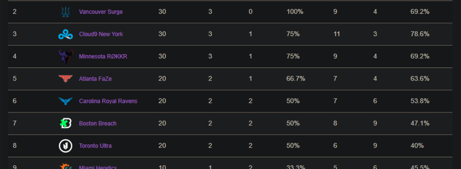
Task: Click the Miami Heretics logo
Action: [65, 166]
